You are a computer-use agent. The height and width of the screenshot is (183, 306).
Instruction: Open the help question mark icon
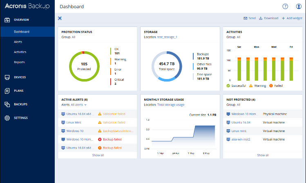pos(285,7)
